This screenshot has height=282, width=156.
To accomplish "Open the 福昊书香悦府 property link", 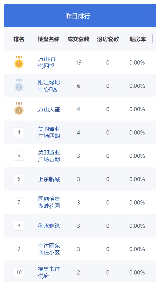I will 49,273.
